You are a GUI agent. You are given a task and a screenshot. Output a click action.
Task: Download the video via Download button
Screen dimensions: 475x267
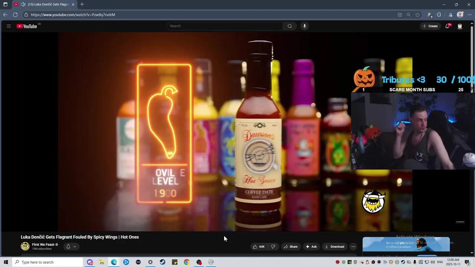pos(334,247)
